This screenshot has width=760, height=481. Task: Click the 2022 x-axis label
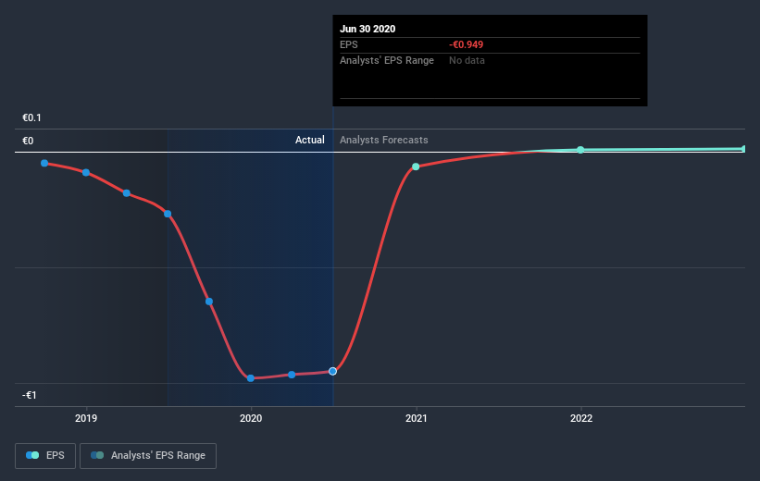point(581,418)
